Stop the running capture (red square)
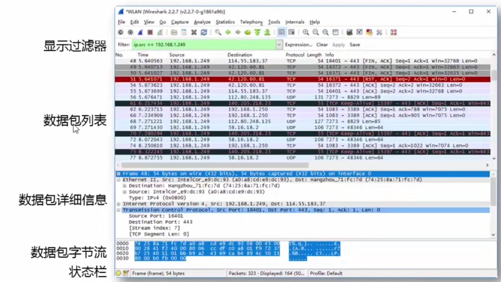 click(150, 32)
